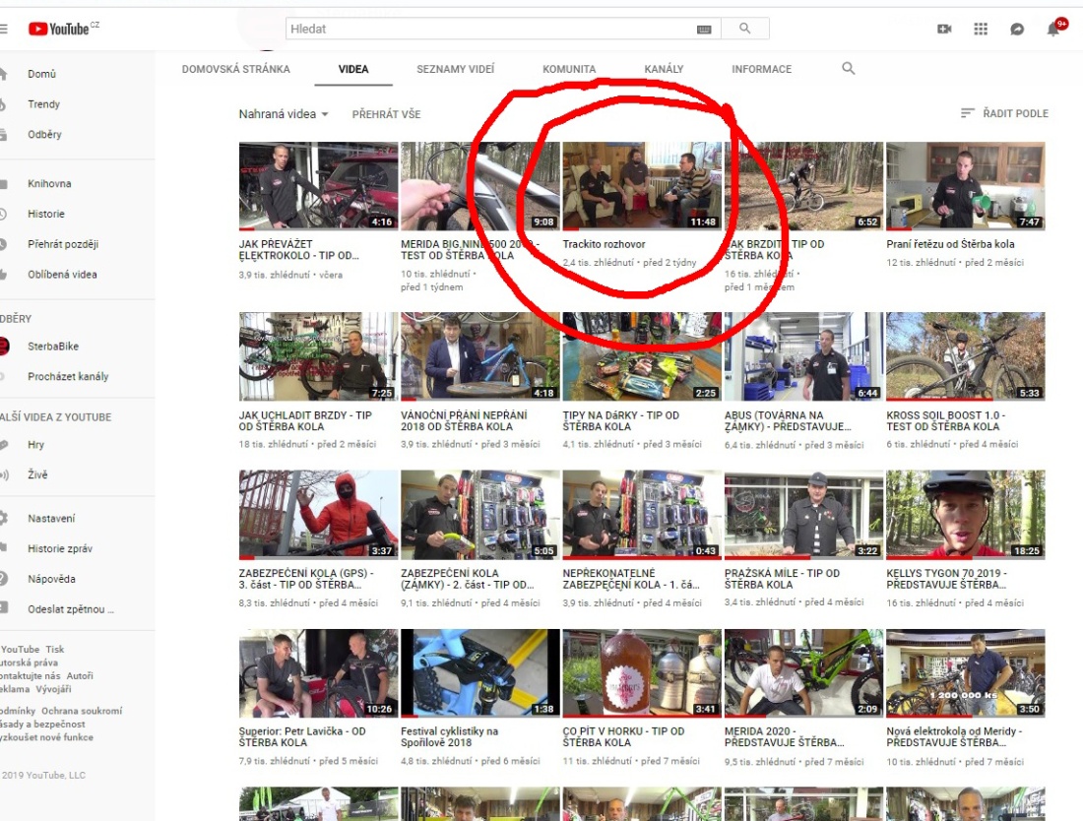This screenshot has height=821, width=1083.
Task: Switch to DOMOVSKÁ STRÁNKA tab
Action: 235,69
